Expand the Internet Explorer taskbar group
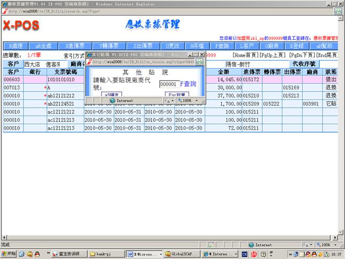The image size is (345, 259). pos(221,254)
